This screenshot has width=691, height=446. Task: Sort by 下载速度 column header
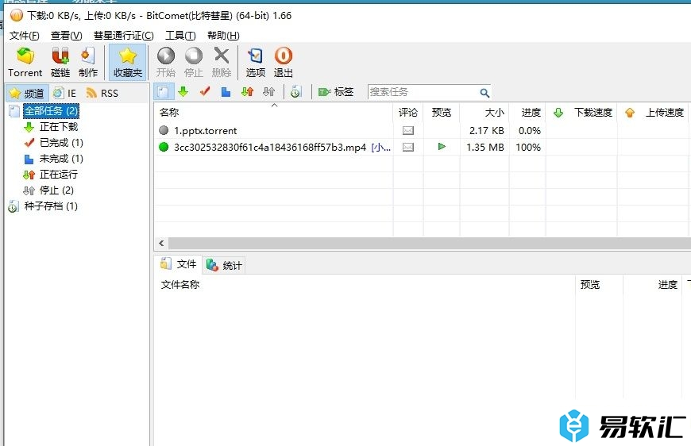pyautogui.click(x=581, y=113)
